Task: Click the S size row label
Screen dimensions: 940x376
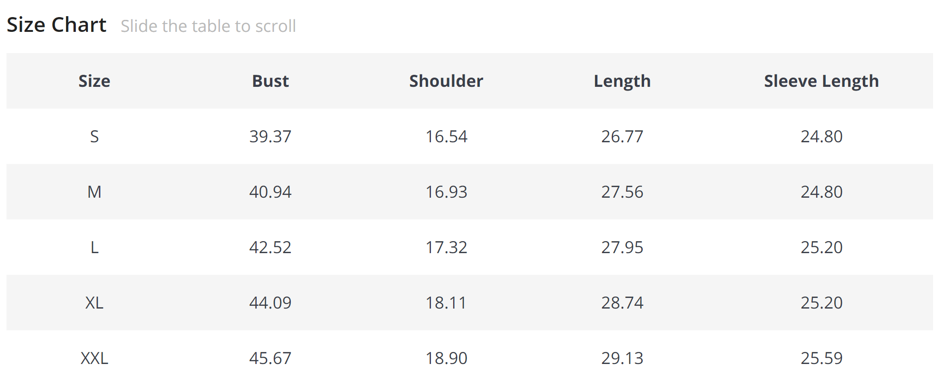Action: coord(94,136)
